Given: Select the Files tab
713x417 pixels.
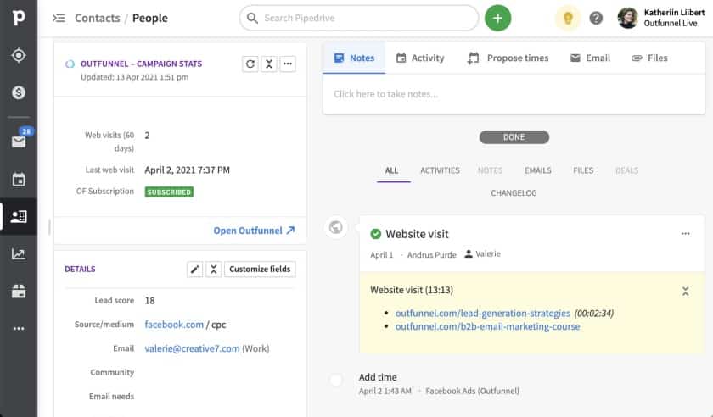Looking at the screenshot, I should [x=649, y=58].
